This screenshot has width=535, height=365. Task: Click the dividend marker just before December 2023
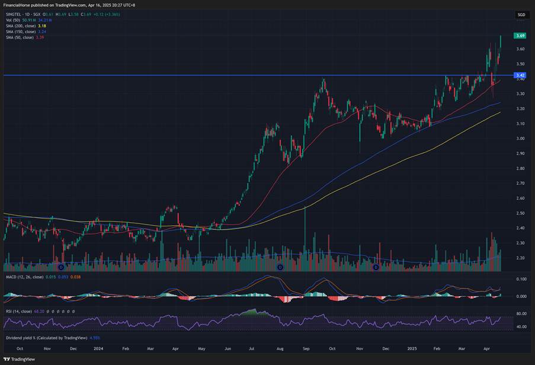[x=62, y=267]
